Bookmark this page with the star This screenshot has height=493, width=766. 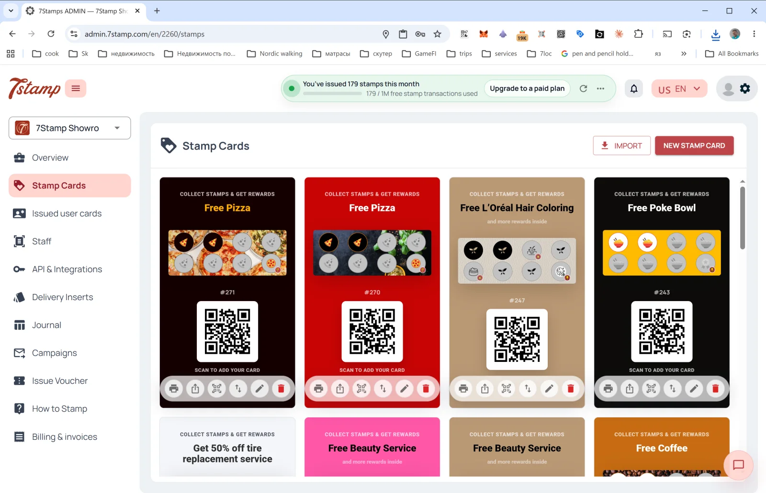pos(437,34)
